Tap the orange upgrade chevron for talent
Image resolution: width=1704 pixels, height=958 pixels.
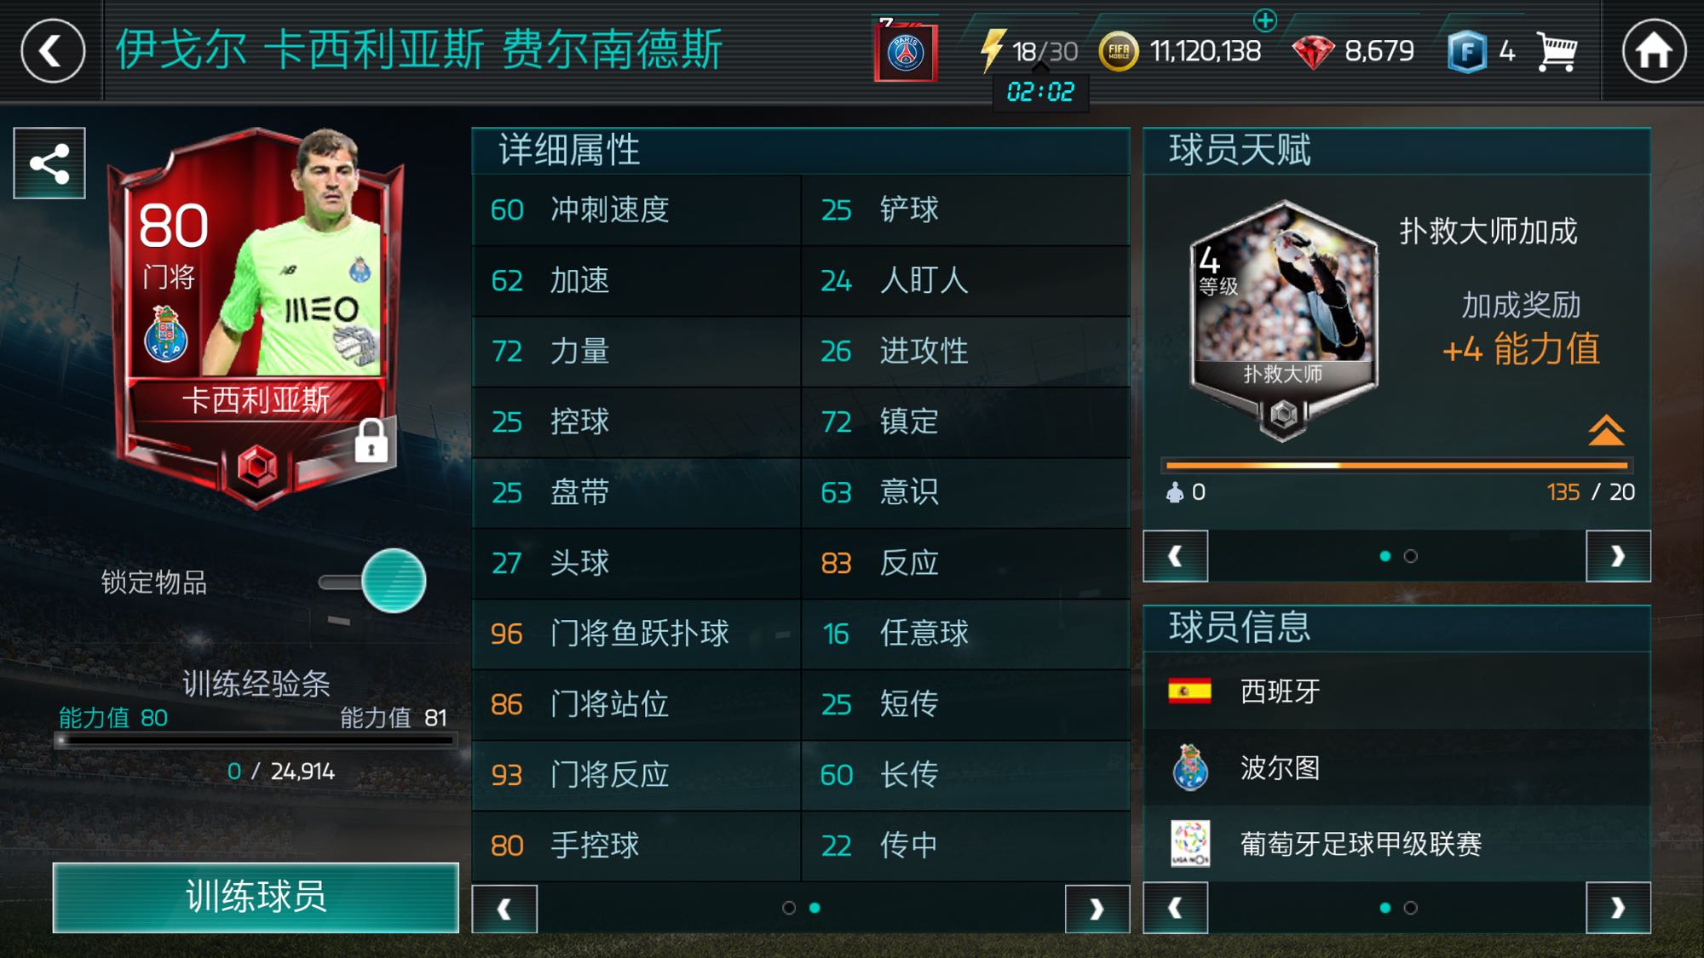(x=1607, y=430)
